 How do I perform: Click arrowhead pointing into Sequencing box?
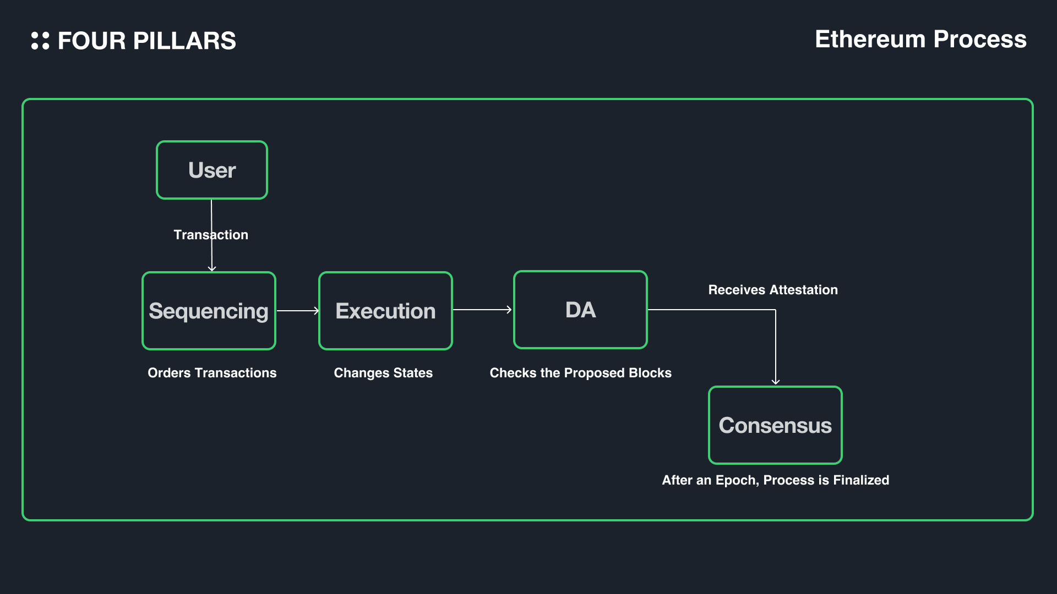click(x=212, y=268)
